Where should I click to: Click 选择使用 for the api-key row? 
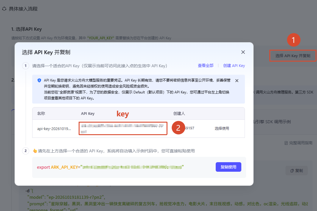[222, 129]
